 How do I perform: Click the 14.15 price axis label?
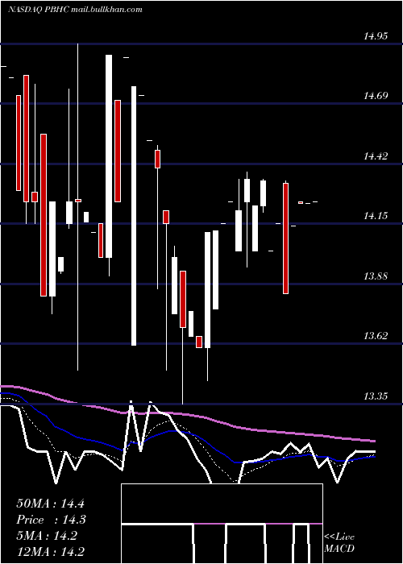(376, 216)
